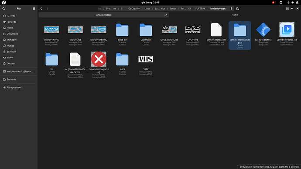Open Video in the sidebar
The height and width of the screenshot is (169, 301).
pyautogui.click(x=19, y=57)
